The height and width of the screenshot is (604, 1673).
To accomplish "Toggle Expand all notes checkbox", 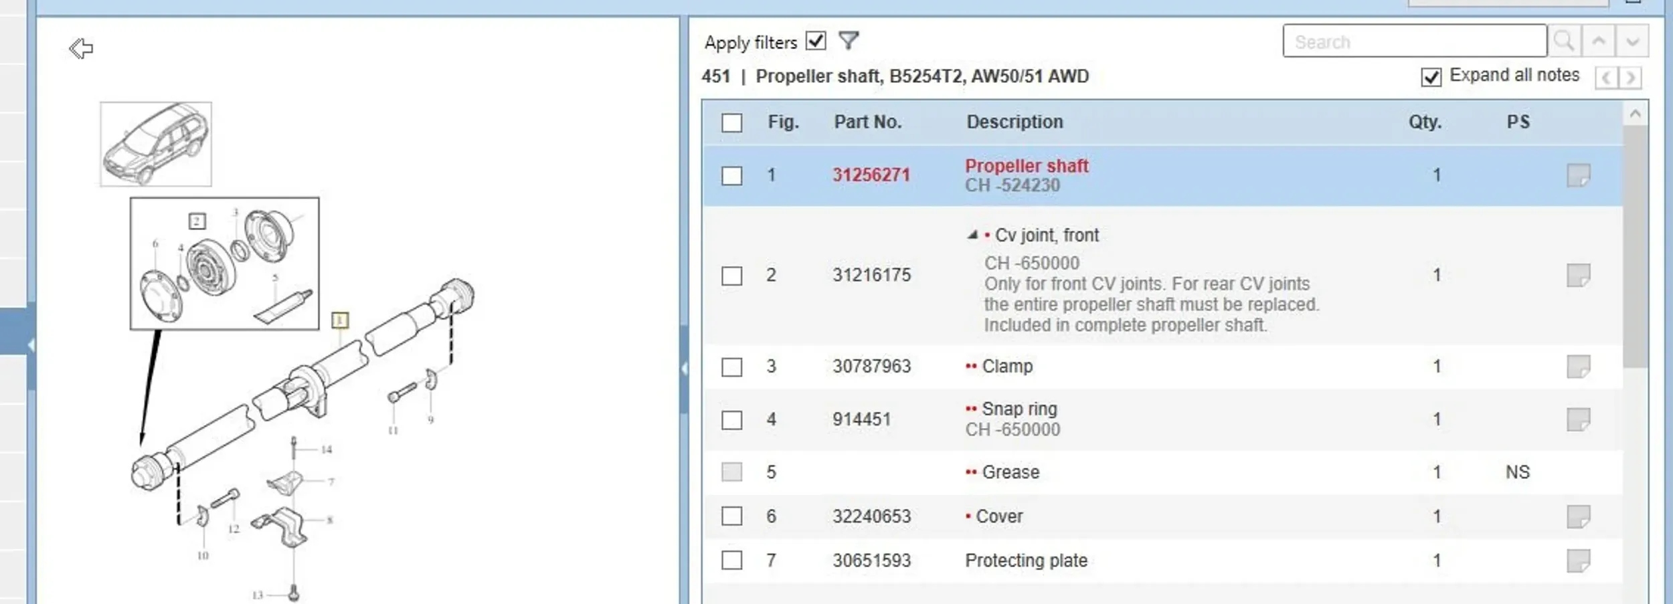I will (x=1431, y=78).
